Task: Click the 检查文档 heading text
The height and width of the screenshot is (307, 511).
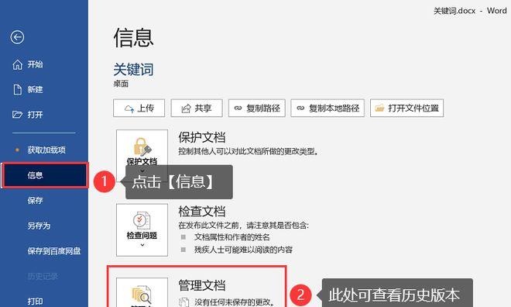Action: [x=202, y=212]
